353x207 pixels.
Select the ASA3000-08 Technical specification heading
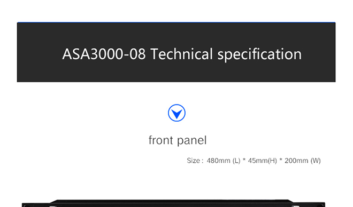click(182, 54)
